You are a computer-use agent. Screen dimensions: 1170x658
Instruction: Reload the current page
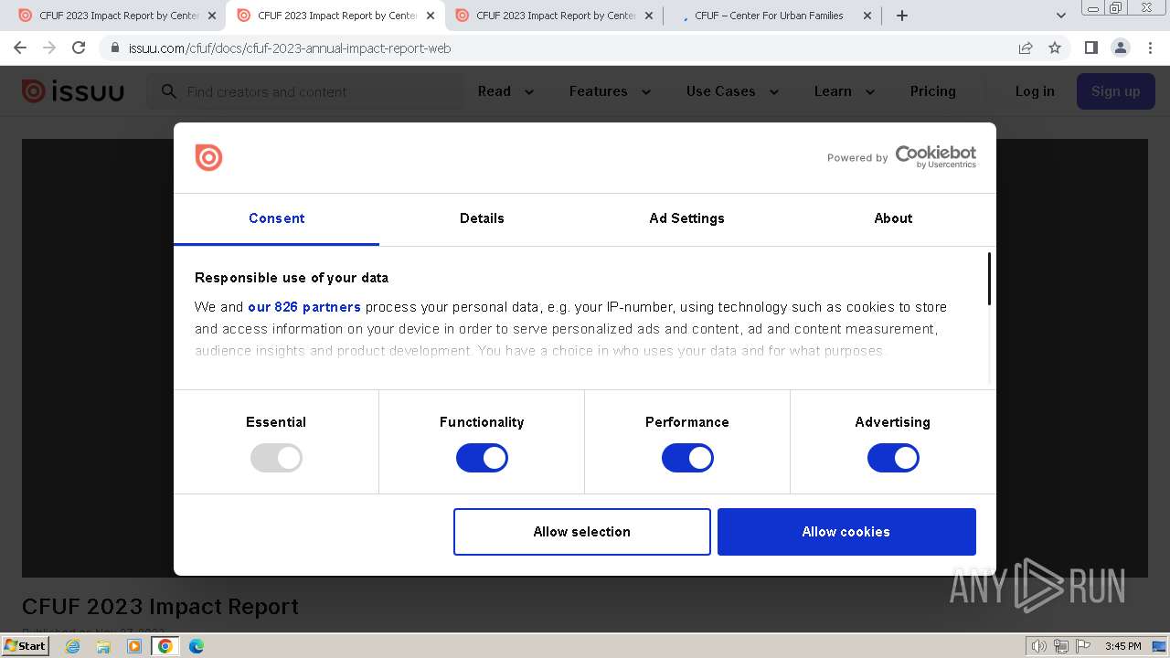79,48
